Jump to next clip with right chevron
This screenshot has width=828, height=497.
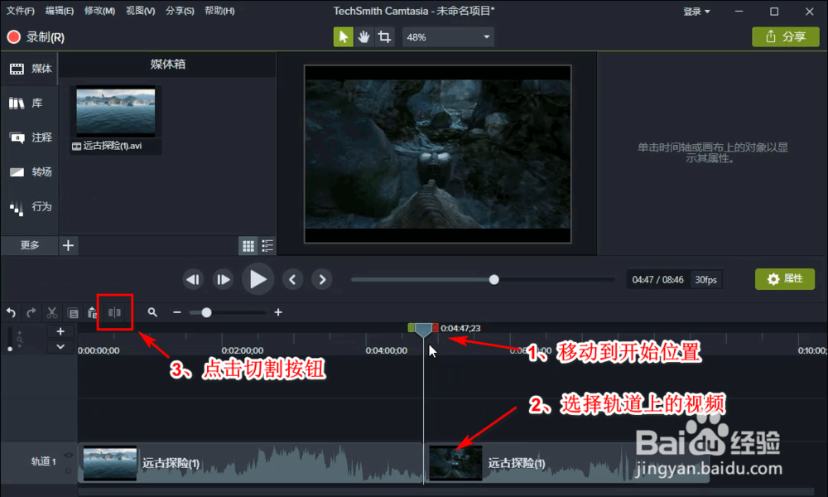pyautogui.click(x=322, y=279)
